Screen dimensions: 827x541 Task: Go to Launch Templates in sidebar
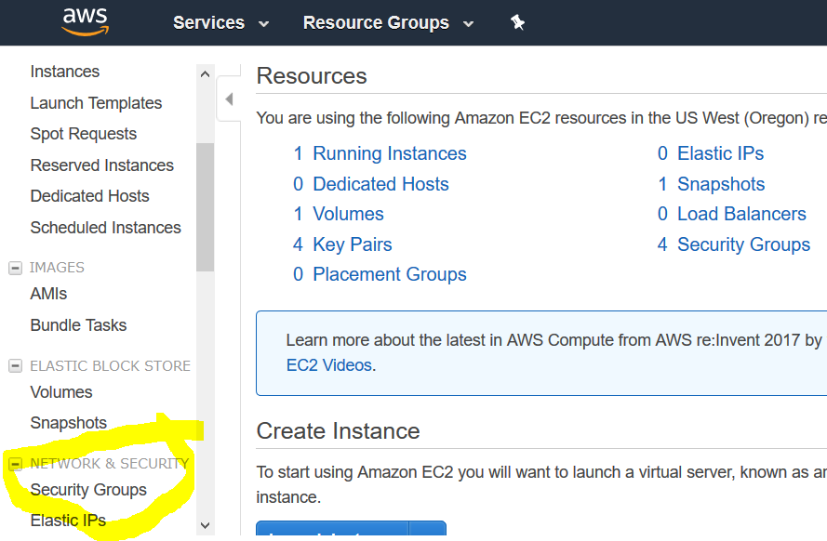point(96,103)
